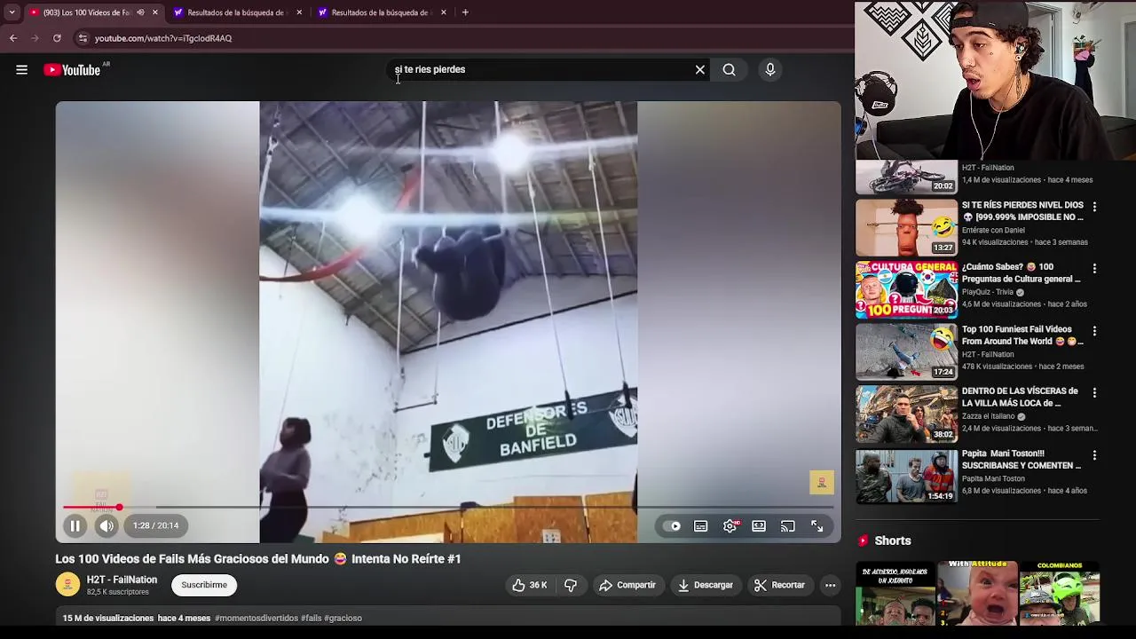
Task: Open a new browser tab
Action: [465, 12]
